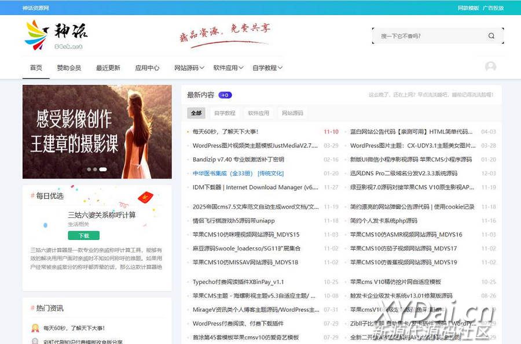Click the 广告投放 link in top bar
521x344 pixels.
493,8
